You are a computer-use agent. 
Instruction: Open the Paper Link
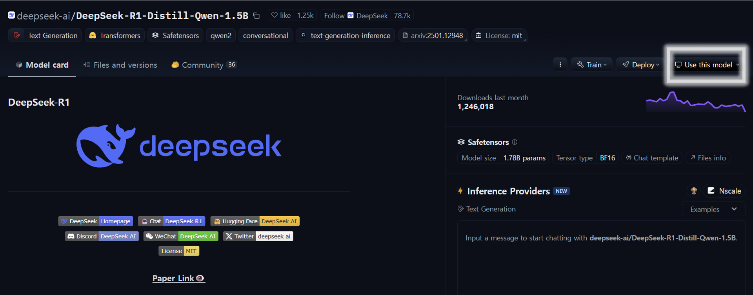178,278
